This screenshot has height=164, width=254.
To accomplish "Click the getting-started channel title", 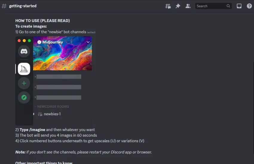I will click(23, 6).
